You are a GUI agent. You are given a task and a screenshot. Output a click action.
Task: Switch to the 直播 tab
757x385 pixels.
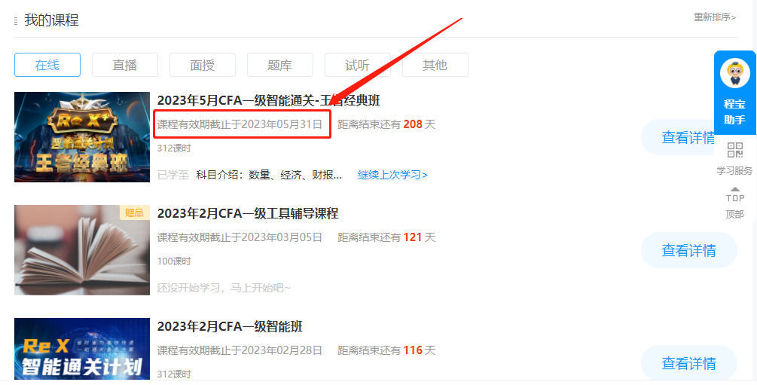click(x=125, y=66)
